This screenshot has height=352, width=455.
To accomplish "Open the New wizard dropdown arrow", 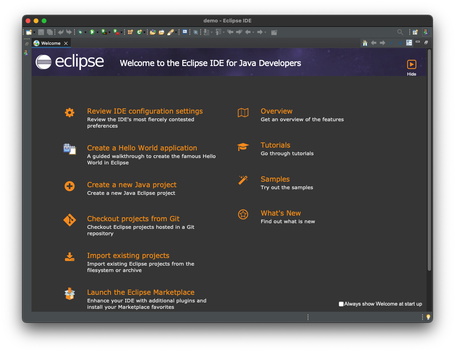I will [x=34, y=32].
